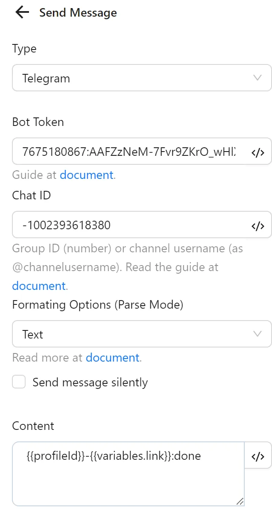Click the chevron on the Telegram type selector

(x=257, y=78)
